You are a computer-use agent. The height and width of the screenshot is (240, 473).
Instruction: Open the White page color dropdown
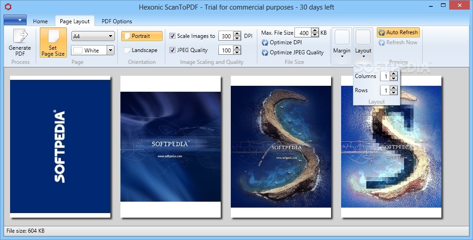coord(110,50)
